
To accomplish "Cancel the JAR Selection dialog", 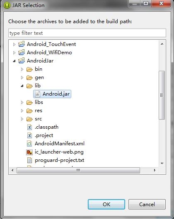I will [x=147, y=204].
